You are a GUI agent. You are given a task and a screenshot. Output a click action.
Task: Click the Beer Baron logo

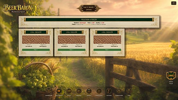[18, 9]
